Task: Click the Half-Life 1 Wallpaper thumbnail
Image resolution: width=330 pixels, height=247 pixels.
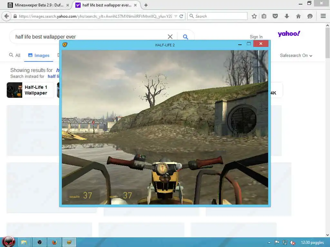Action: tap(14, 90)
